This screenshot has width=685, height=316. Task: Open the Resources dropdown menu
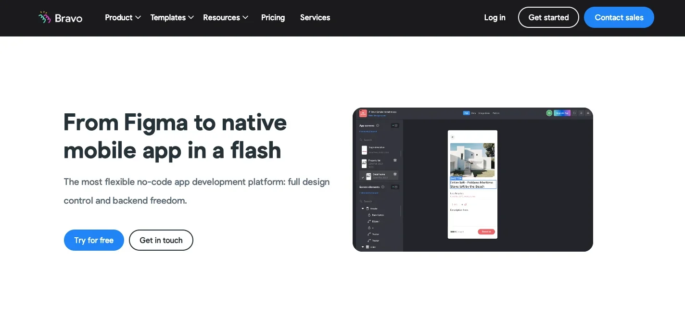tap(225, 18)
